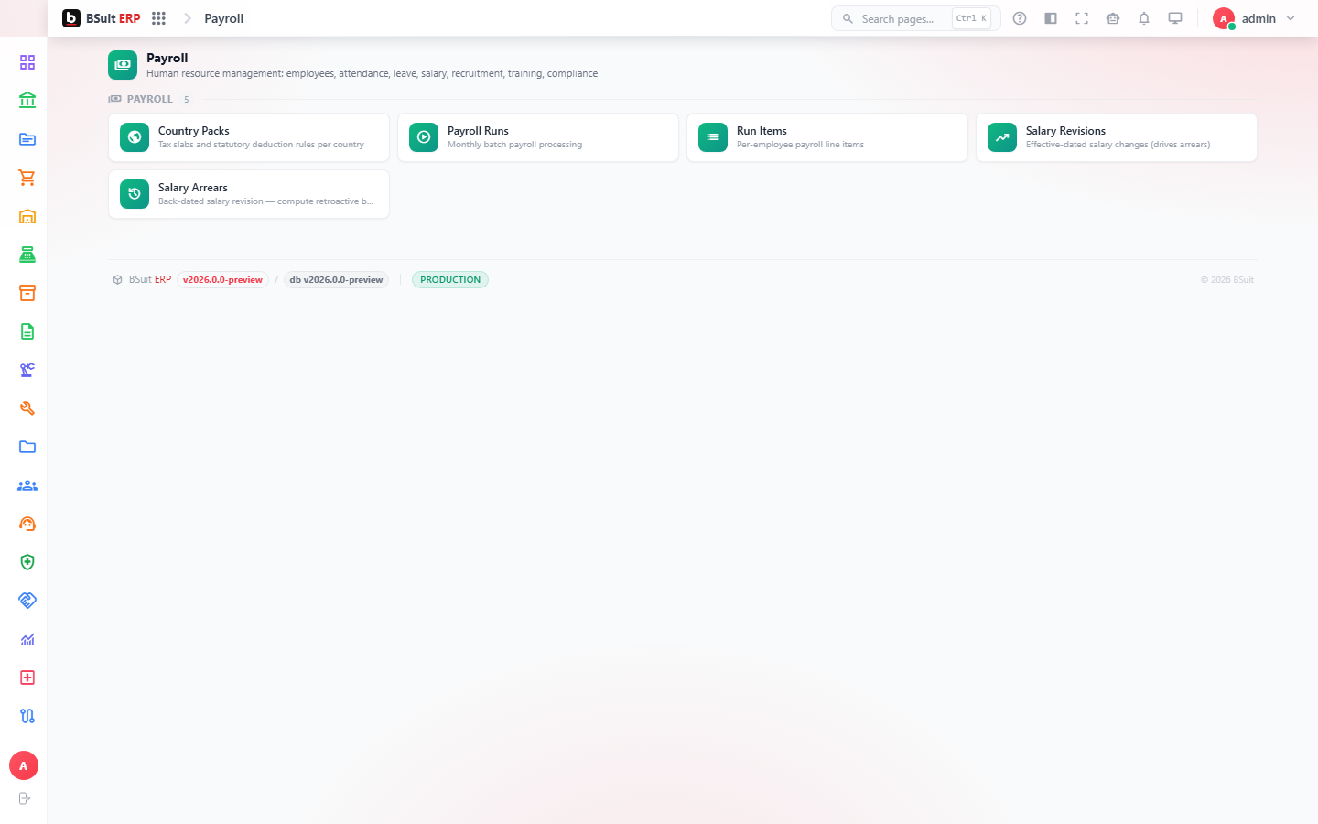
Task: Click the PRODUCTION environment badge
Action: [x=450, y=280]
